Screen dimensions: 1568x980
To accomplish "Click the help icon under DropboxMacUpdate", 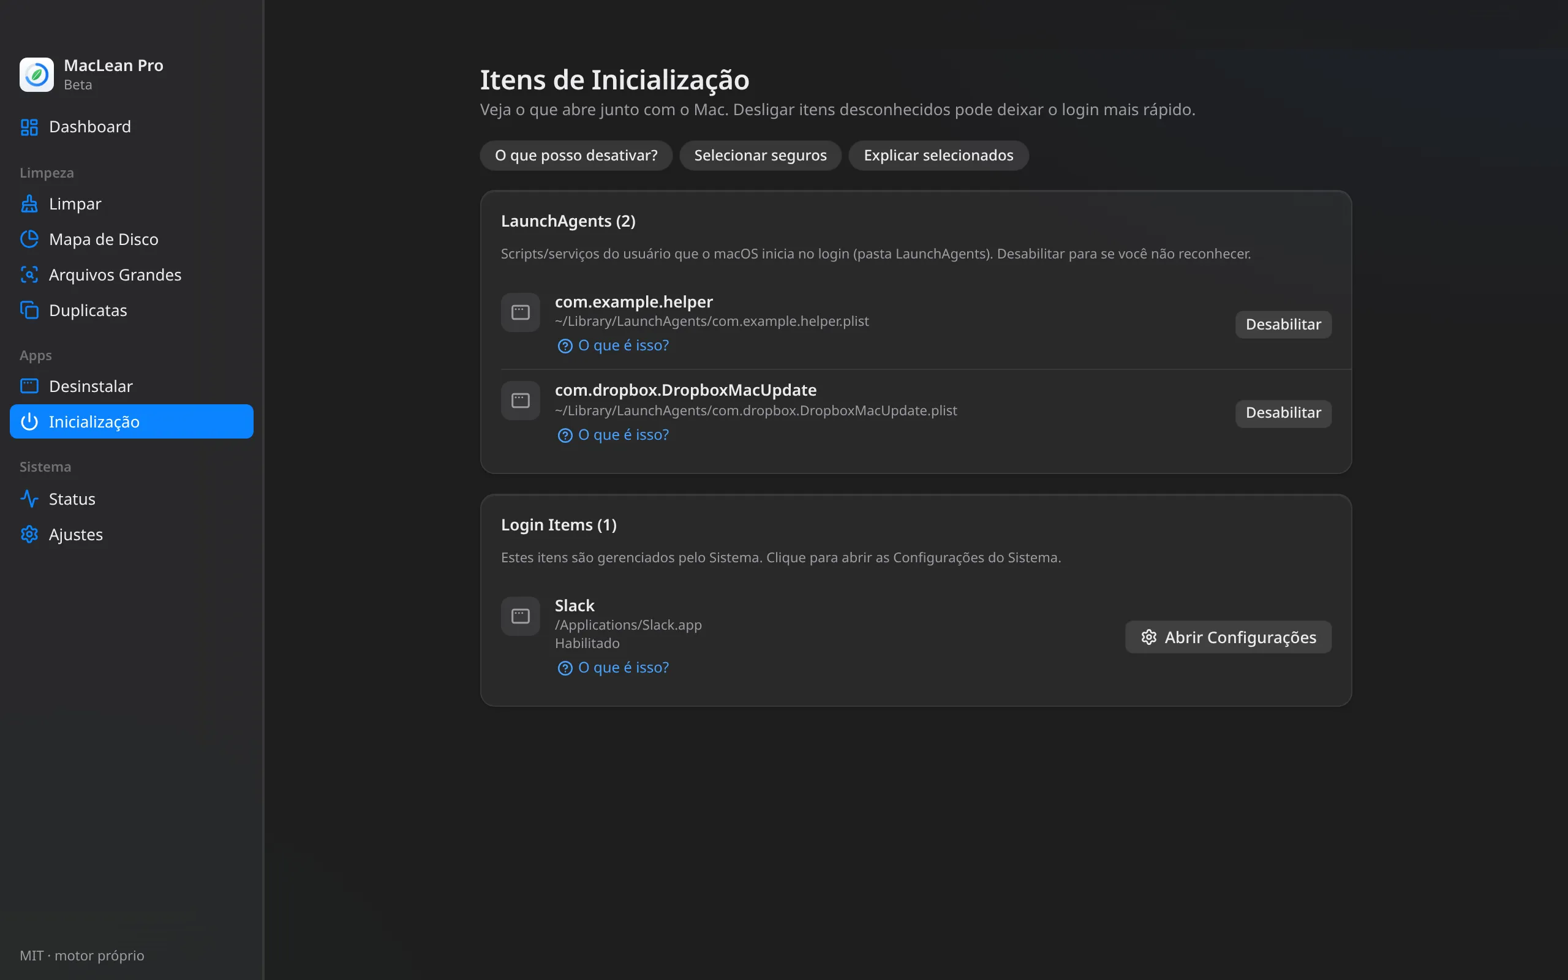I will [565, 435].
